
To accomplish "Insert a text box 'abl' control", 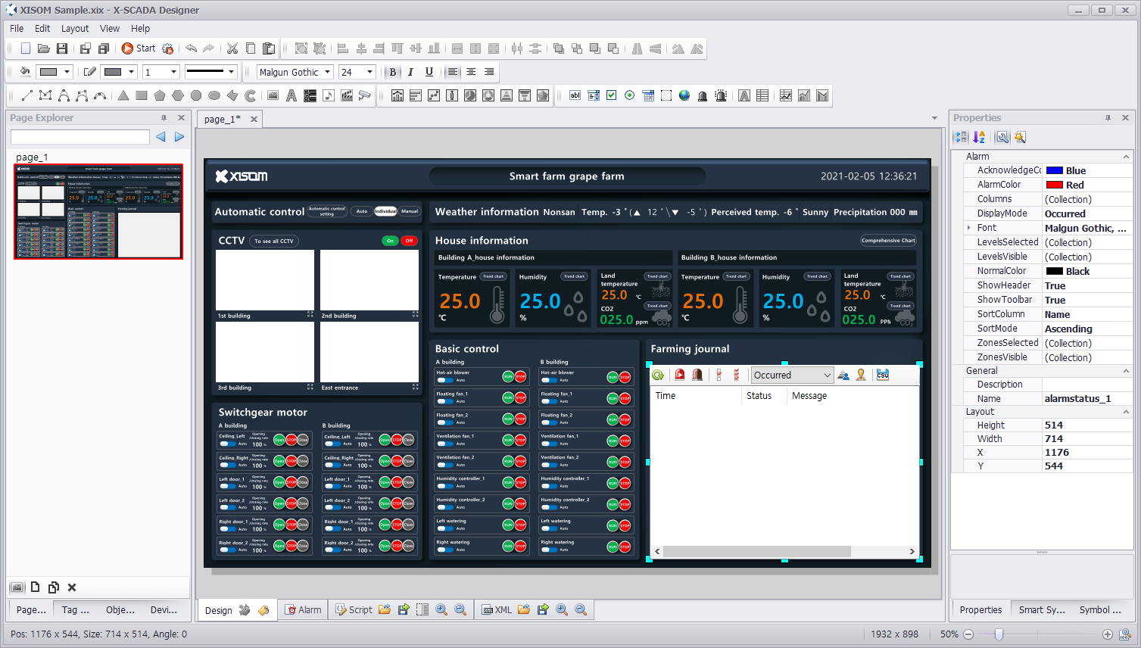I will (575, 95).
